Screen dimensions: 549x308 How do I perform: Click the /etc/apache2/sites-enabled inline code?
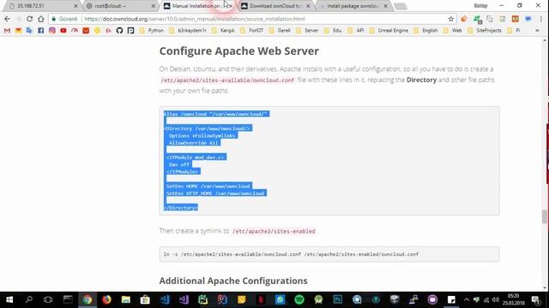(x=274, y=231)
